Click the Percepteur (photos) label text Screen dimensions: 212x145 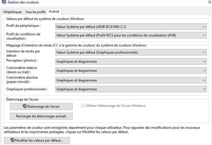click(22, 61)
